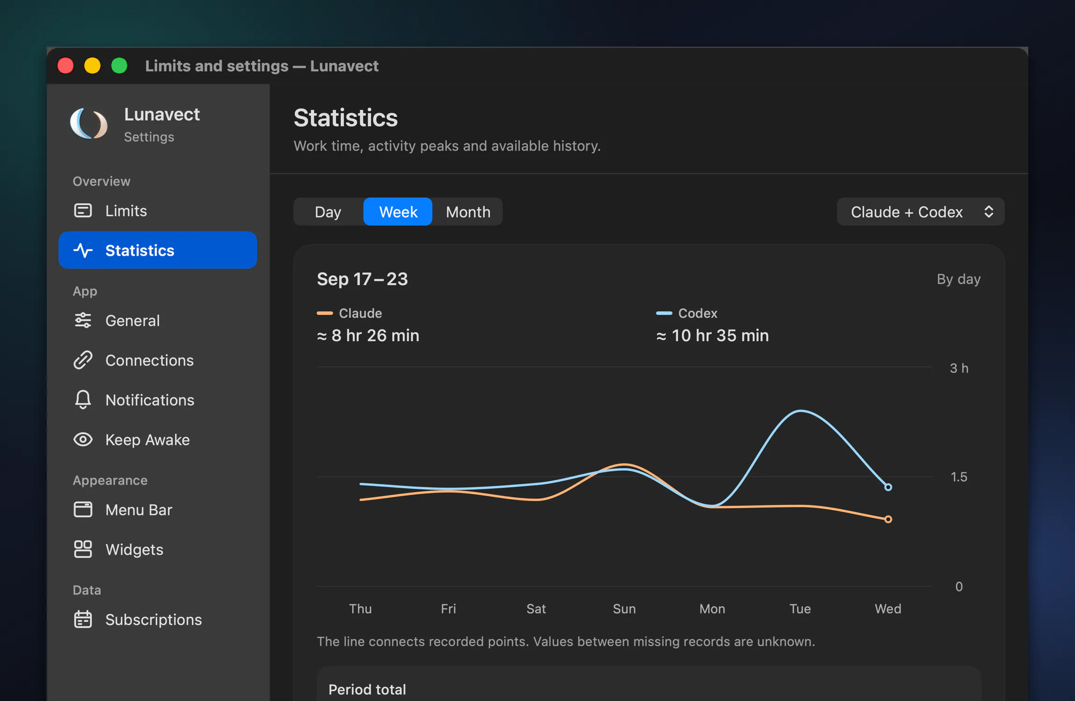Click the 'By day' label
Screen dimensions: 1075x701
click(x=959, y=279)
